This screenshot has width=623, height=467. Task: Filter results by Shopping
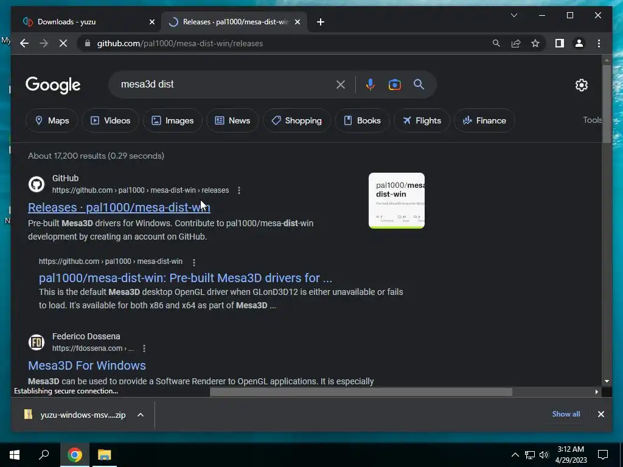click(x=296, y=120)
